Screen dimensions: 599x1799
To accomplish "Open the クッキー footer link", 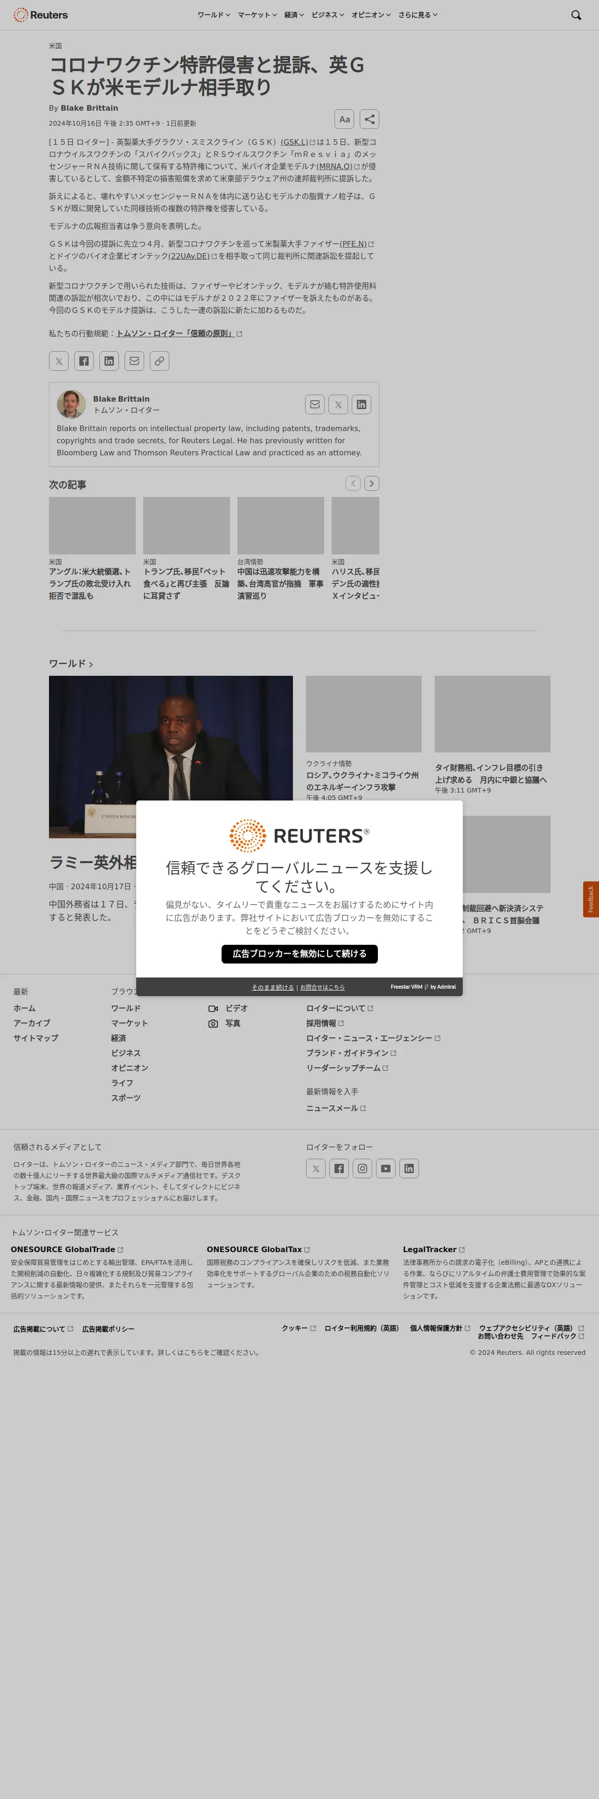I will 299,1328.
